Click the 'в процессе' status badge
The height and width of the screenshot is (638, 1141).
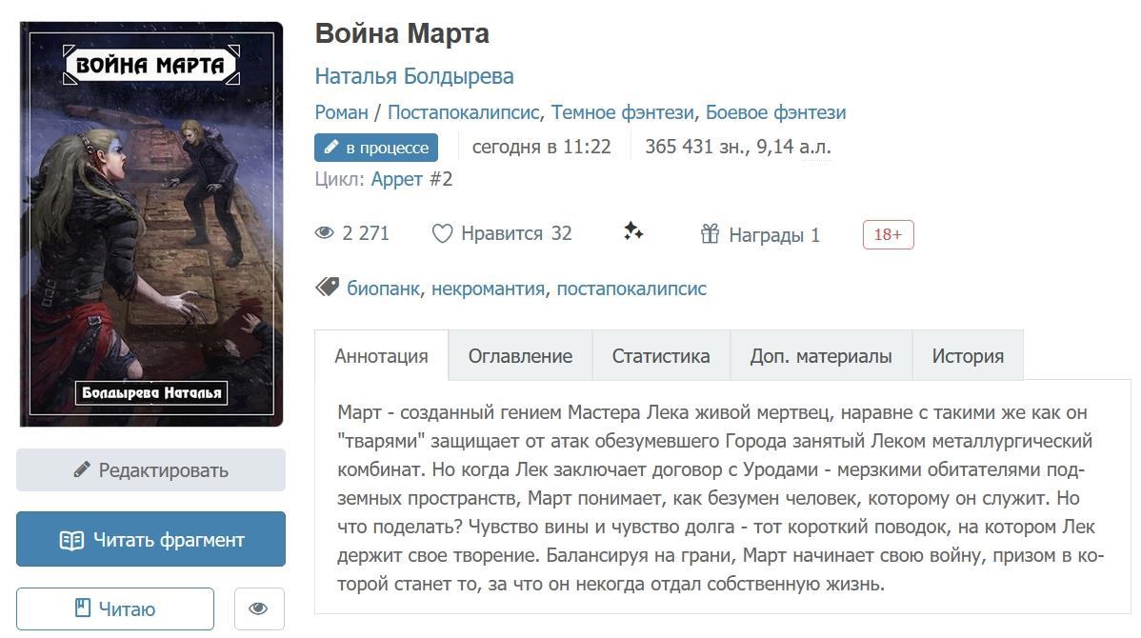pos(376,148)
